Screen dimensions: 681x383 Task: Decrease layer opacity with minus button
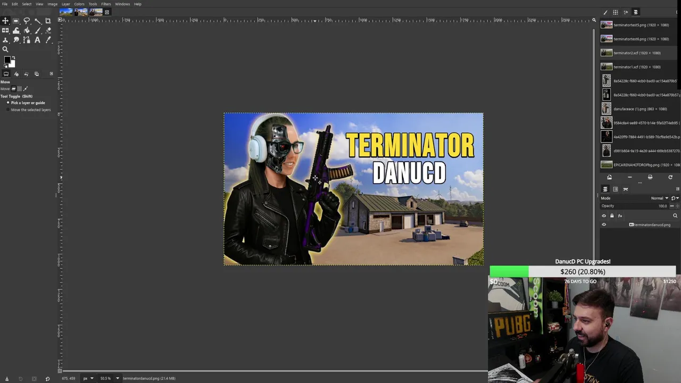[x=671, y=206]
